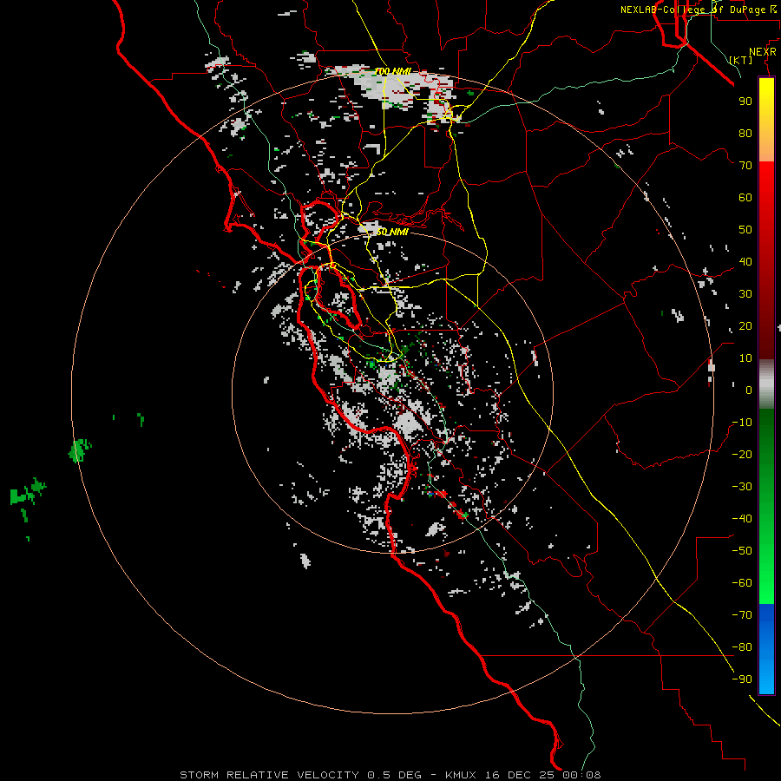This screenshot has height=781, width=781.
Task: Click the 30 value on velocity scale
Action: click(745, 294)
